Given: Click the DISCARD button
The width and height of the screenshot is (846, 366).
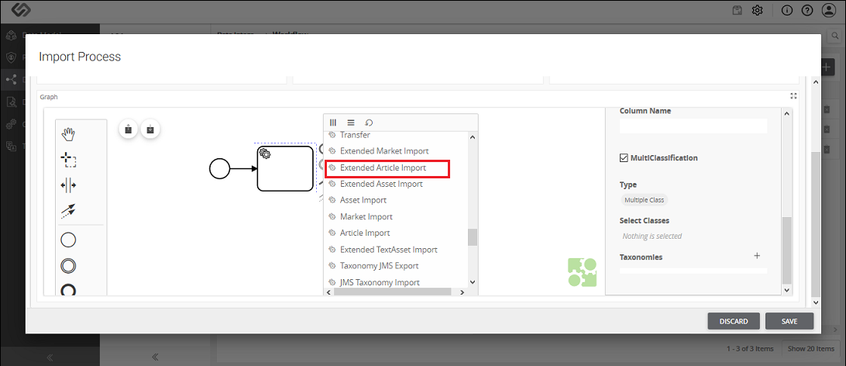Looking at the screenshot, I should pyautogui.click(x=734, y=321).
